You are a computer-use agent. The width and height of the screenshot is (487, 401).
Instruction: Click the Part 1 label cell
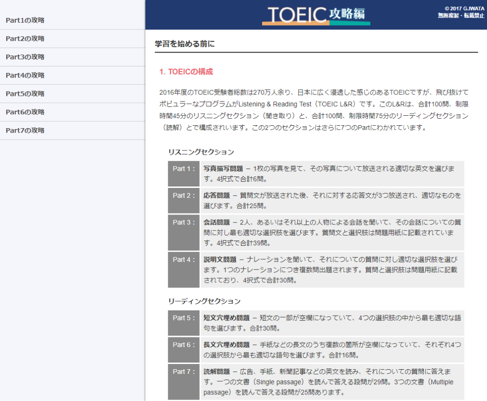click(x=184, y=174)
